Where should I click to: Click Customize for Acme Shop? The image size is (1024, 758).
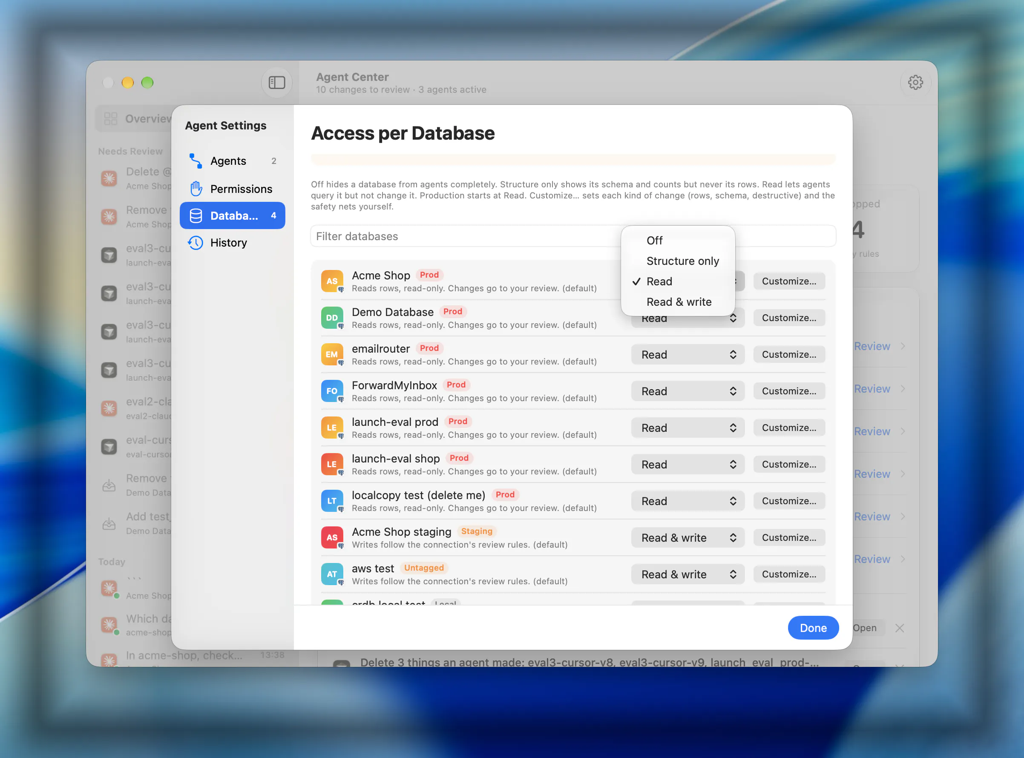[789, 281]
